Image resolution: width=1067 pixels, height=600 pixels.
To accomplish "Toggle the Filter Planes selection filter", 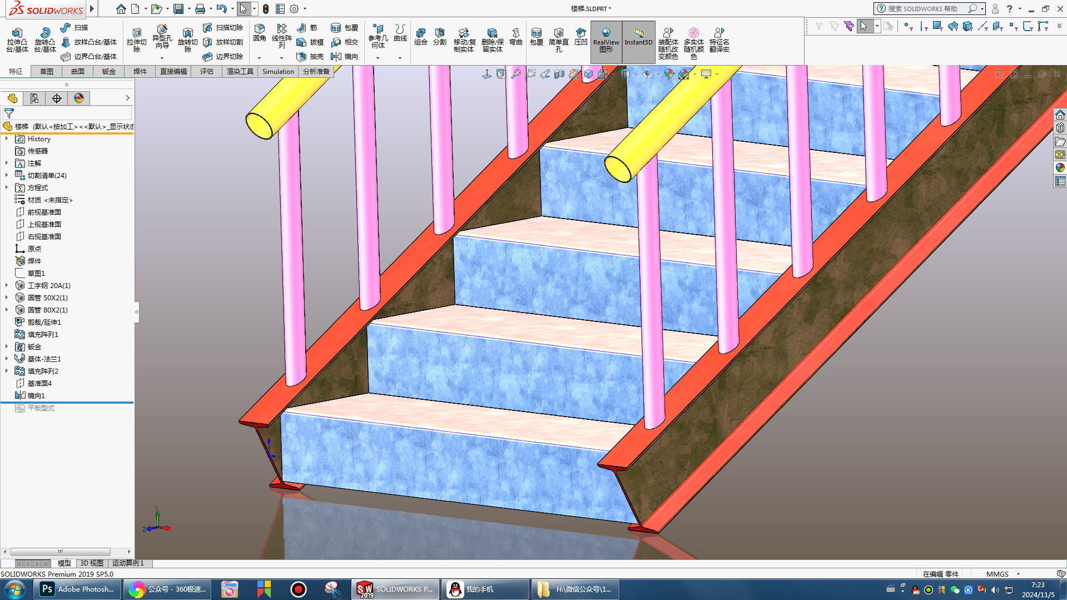I will pyautogui.click(x=998, y=26).
